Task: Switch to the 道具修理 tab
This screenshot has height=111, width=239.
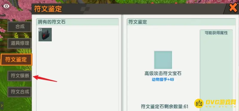Action: tap(19, 43)
